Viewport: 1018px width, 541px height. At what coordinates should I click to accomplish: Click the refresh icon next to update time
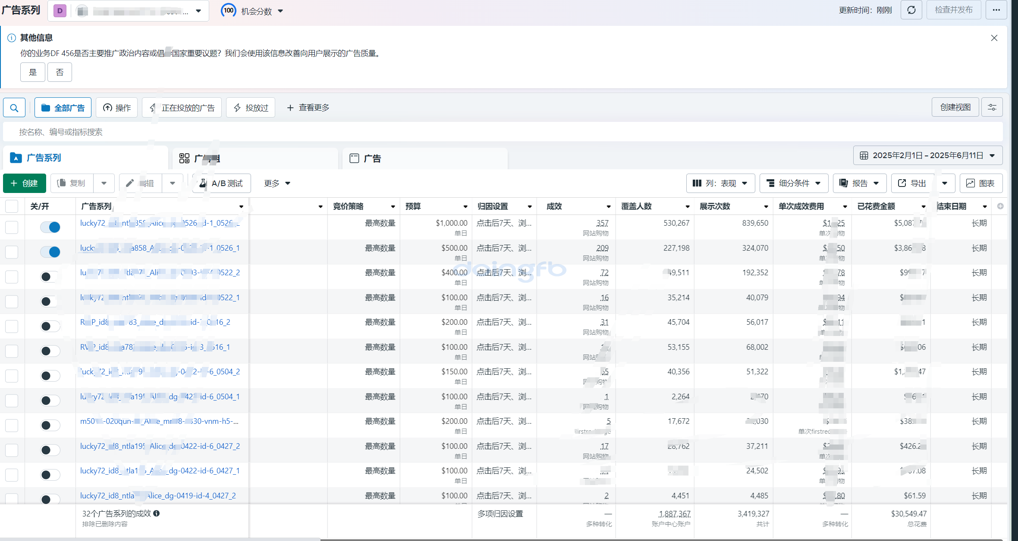pos(911,10)
